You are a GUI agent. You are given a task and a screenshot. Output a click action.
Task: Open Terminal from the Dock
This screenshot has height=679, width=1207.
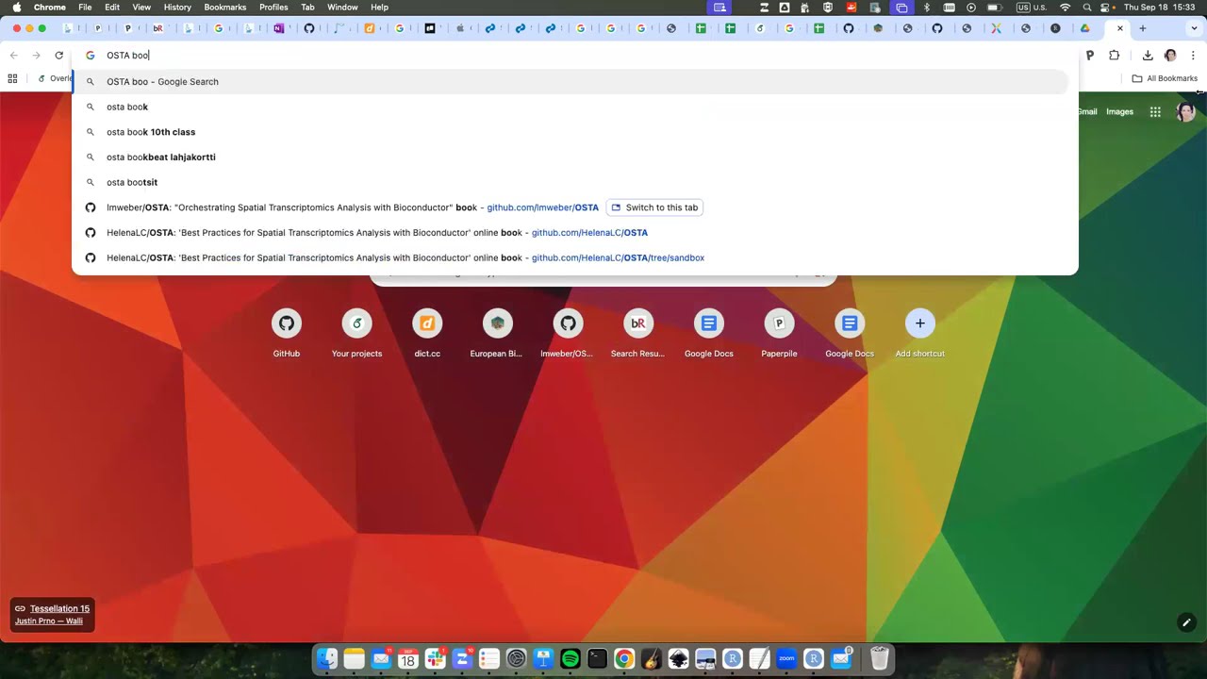[597, 659]
